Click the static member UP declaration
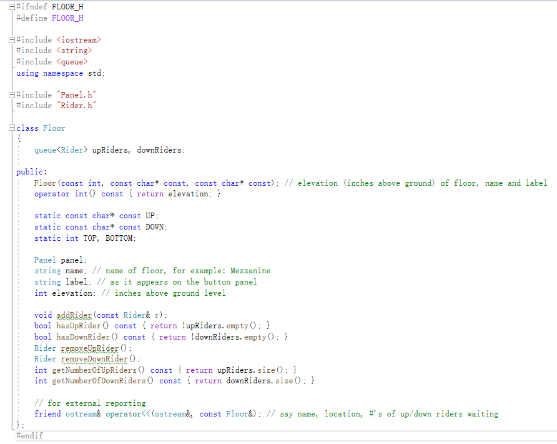Image resolution: width=557 pixels, height=444 pixels. point(94,215)
